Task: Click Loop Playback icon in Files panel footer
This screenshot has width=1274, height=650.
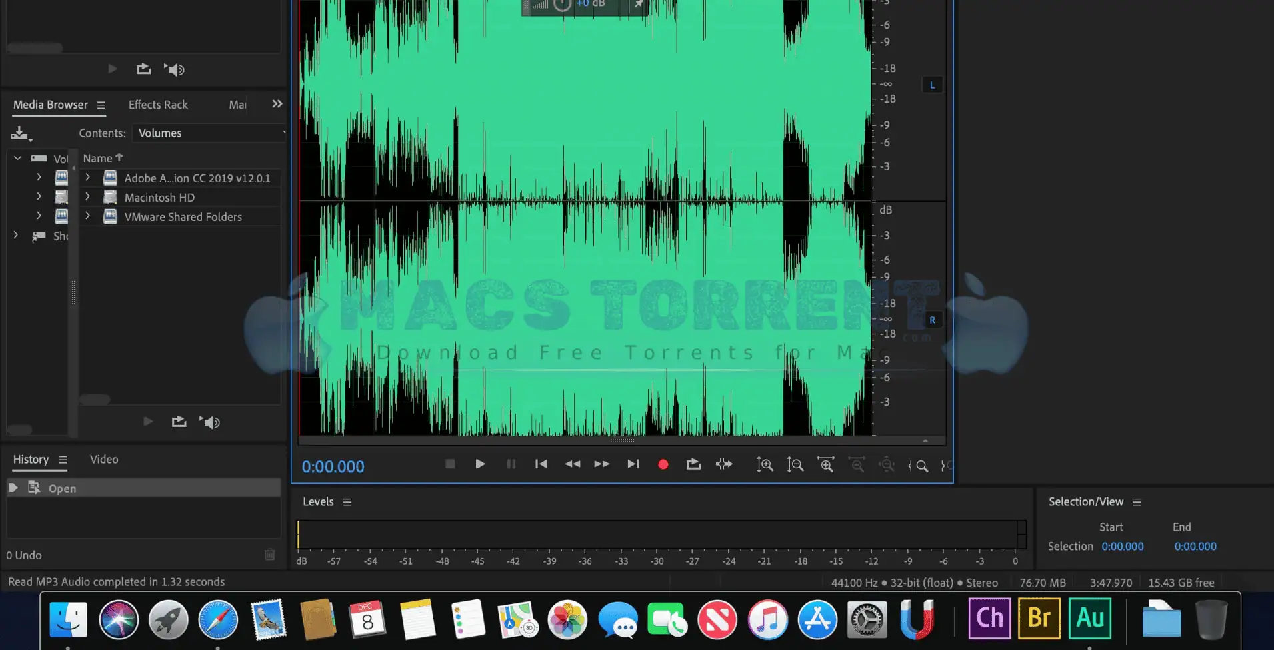Action: tap(143, 69)
